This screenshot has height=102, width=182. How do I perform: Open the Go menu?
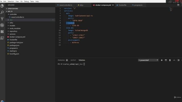[22, 1]
